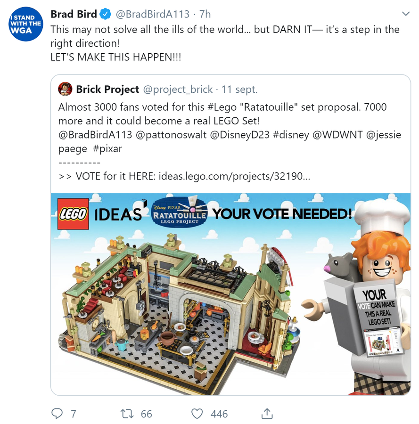The width and height of the screenshot is (419, 424).
Task: Open the @pattonoswalt mention
Action: (171, 135)
